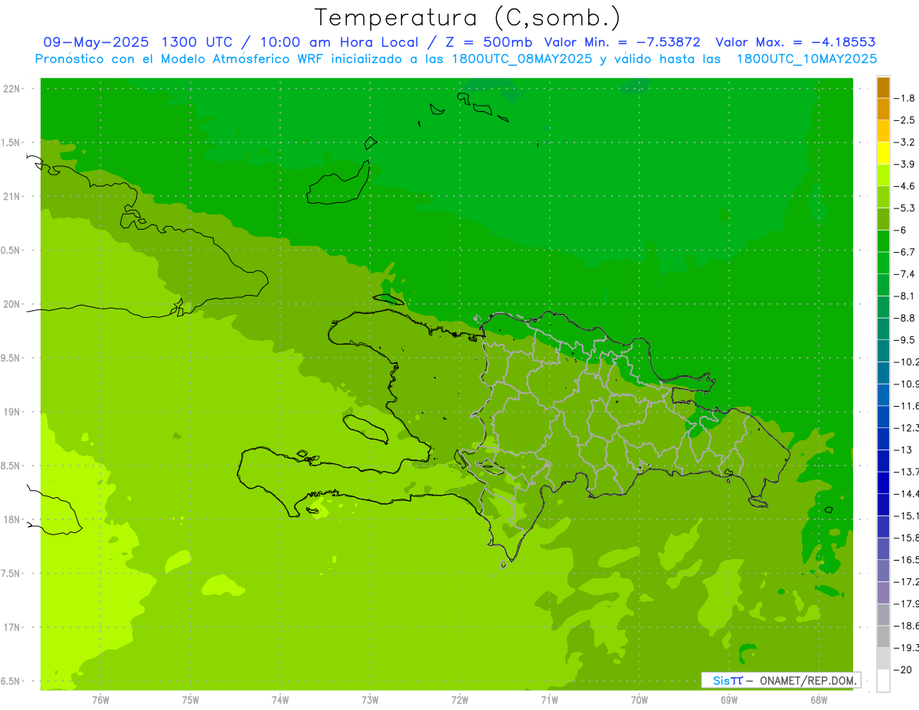Click the '-3.2' color scale value
This screenshot has height=710, width=919.
pos(905,142)
